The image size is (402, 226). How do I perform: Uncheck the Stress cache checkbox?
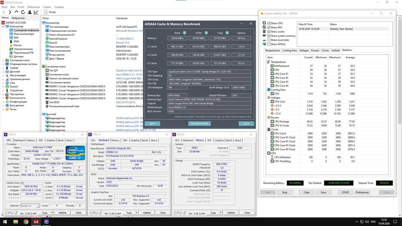(269, 31)
